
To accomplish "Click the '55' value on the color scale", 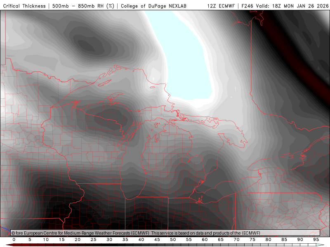I will pyautogui.click(x=189, y=240).
